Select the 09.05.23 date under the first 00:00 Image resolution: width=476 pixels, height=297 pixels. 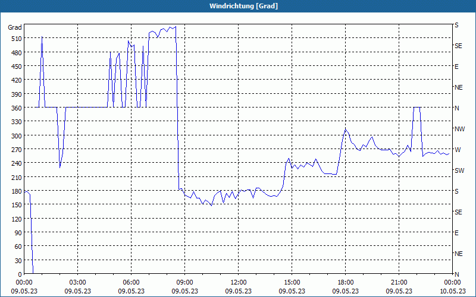point(24,291)
